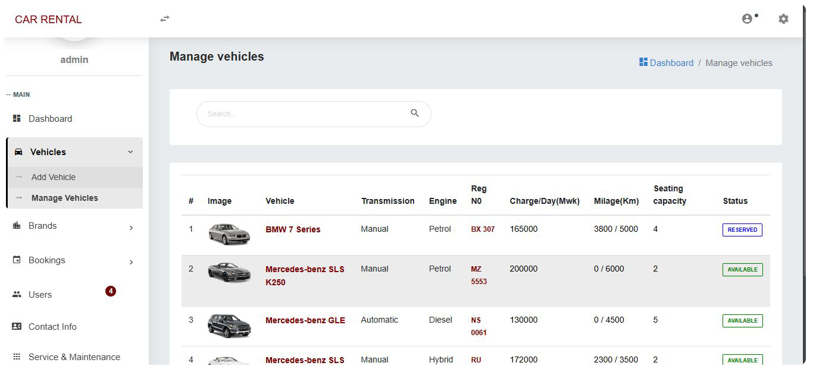Screen dimensions: 813x369
Task: Click the Engine column header
Action: click(x=443, y=201)
